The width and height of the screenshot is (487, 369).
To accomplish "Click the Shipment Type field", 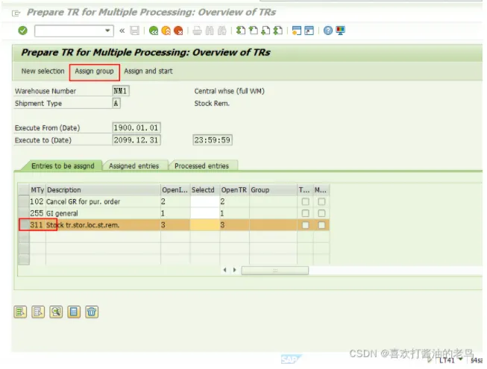I will (x=116, y=104).
